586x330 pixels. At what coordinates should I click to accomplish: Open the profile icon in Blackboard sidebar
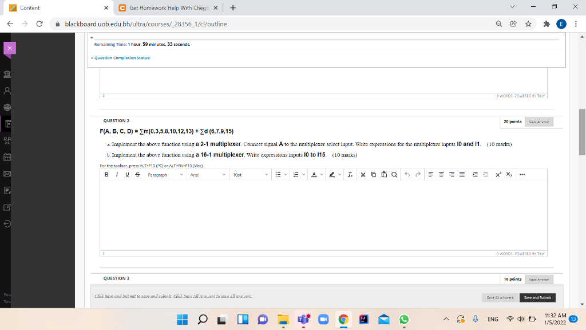(7, 91)
